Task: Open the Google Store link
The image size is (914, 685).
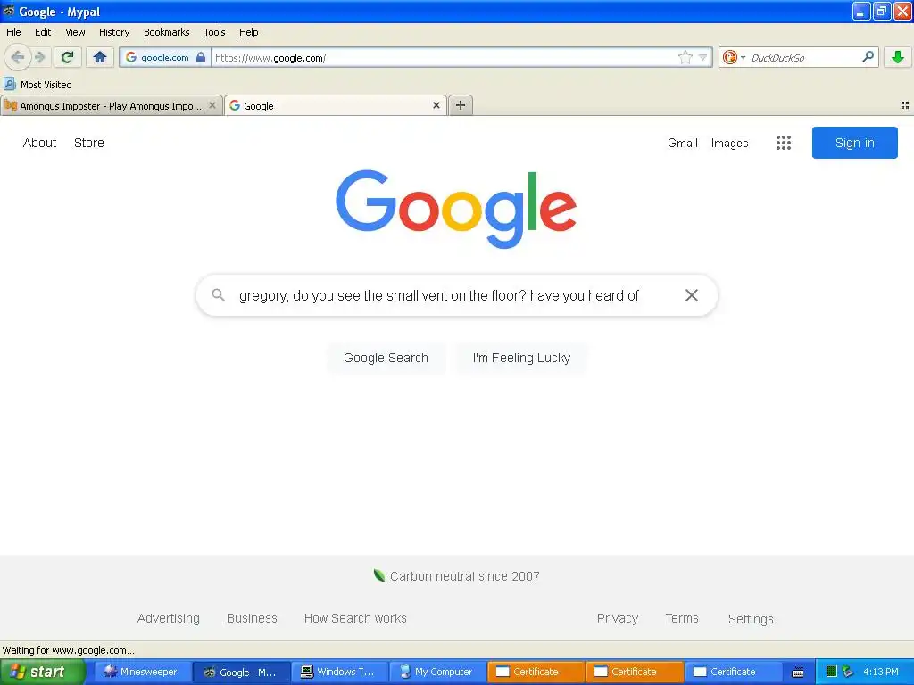Action: (88, 143)
